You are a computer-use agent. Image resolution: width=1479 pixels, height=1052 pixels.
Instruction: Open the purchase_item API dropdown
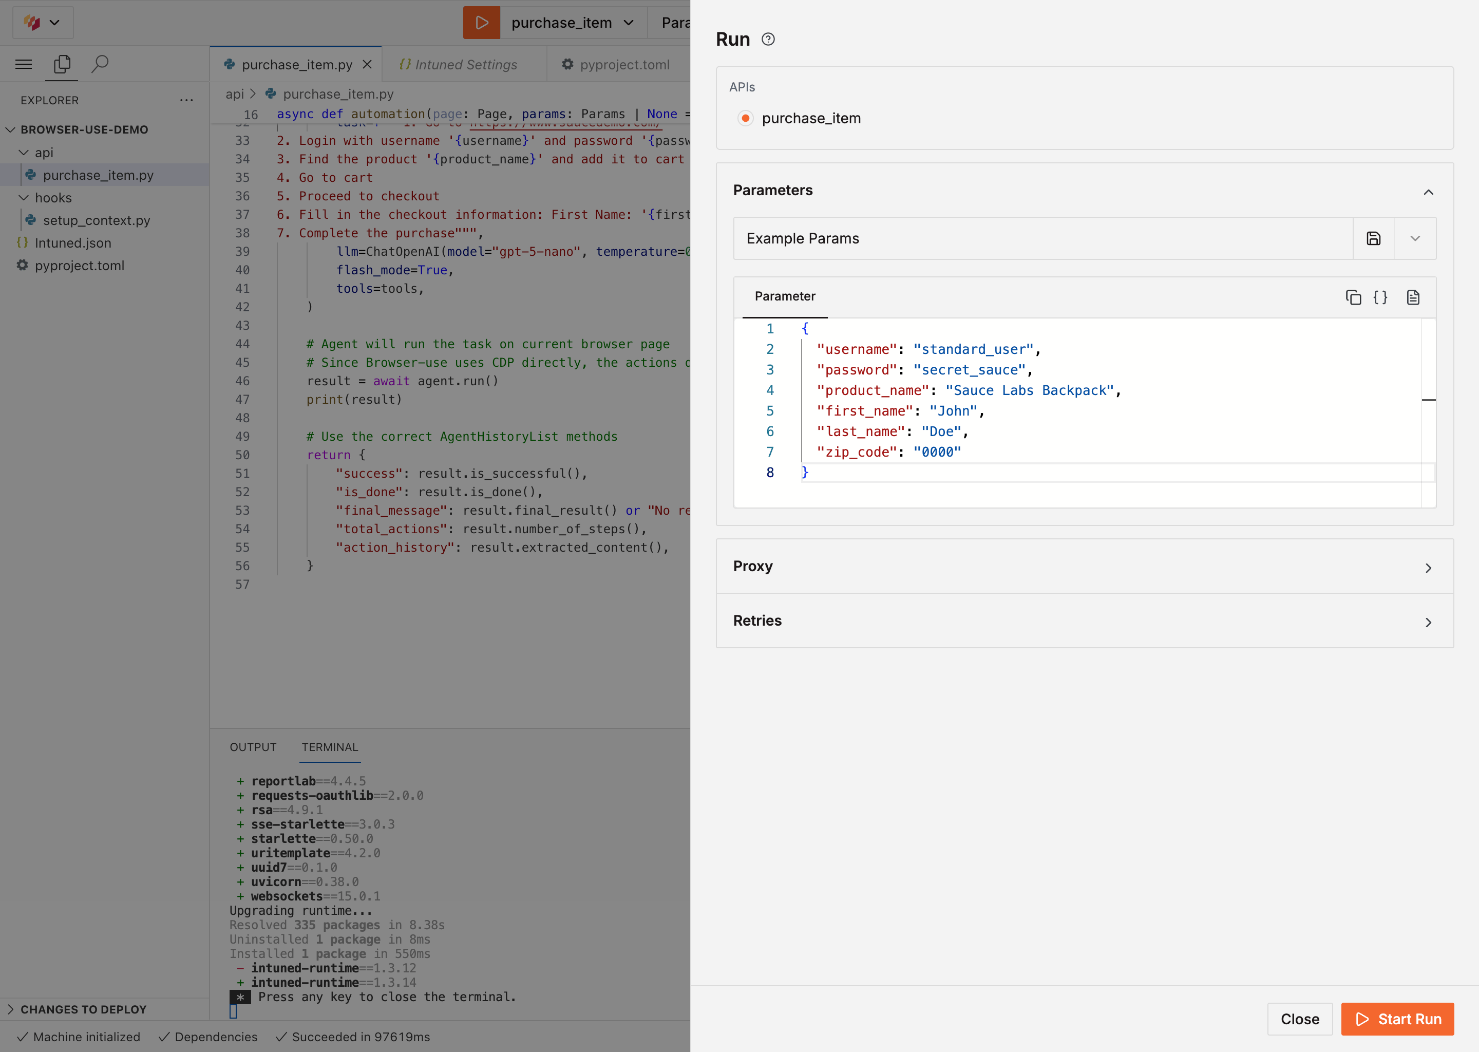[x=573, y=23]
